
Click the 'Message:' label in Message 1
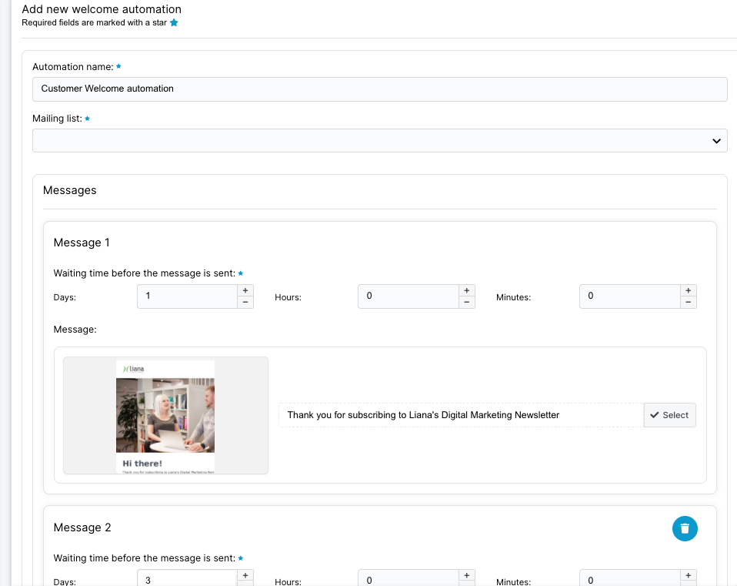tap(75, 330)
